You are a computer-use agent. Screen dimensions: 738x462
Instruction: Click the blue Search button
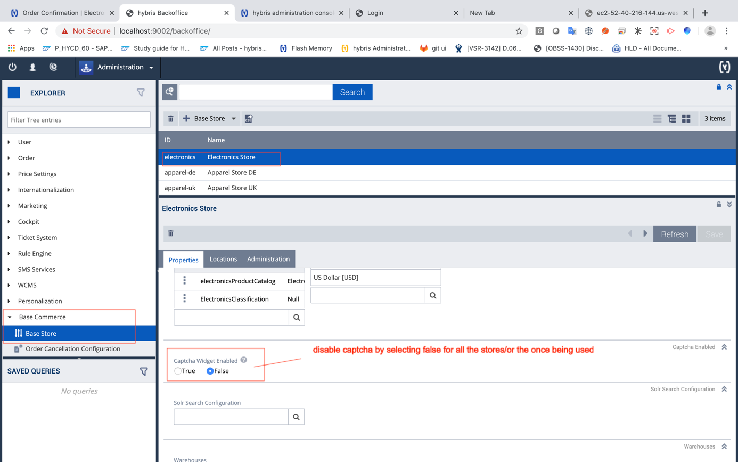click(x=352, y=92)
